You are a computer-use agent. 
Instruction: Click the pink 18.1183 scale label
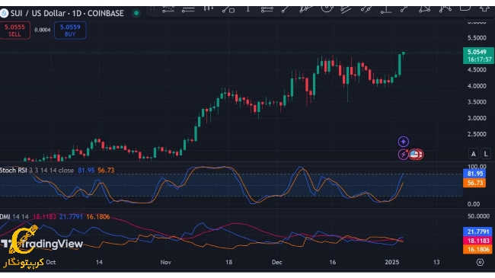[x=477, y=241]
